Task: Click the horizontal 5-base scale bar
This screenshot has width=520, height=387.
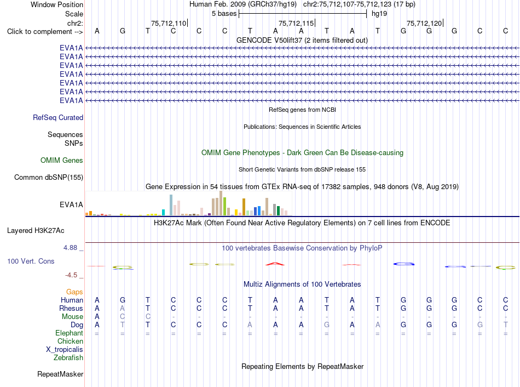Action: point(303,14)
